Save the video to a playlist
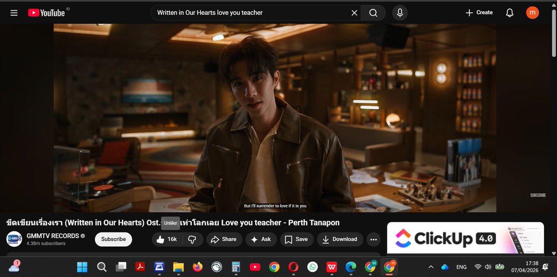Viewport: 557px width, 277px height. pyautogui.click(x=296, y=239)
